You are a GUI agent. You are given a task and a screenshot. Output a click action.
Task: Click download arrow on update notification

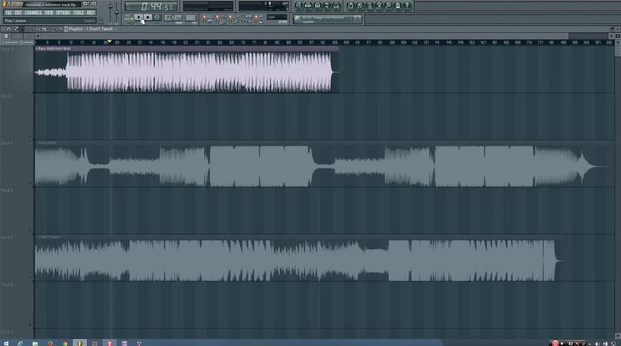point(357,19)
